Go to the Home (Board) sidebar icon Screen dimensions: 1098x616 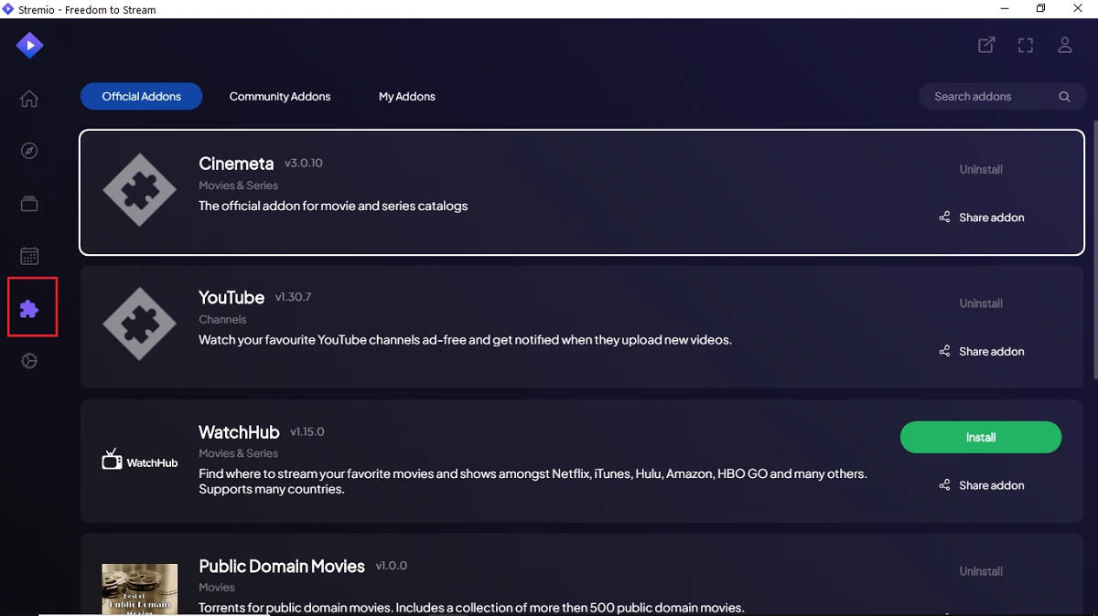[x=29, y=99]
